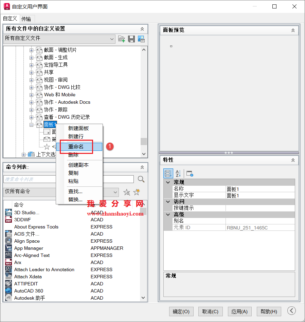The height and width of the screenshot is (322, 305).
Task: Click the search magnifier in the command list
Action: [x=141, y=179]
